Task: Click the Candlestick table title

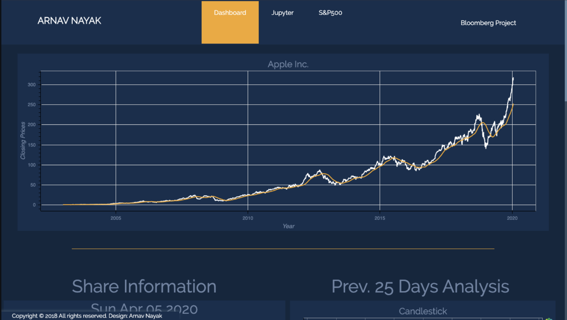Action: (x=423, y=311)
